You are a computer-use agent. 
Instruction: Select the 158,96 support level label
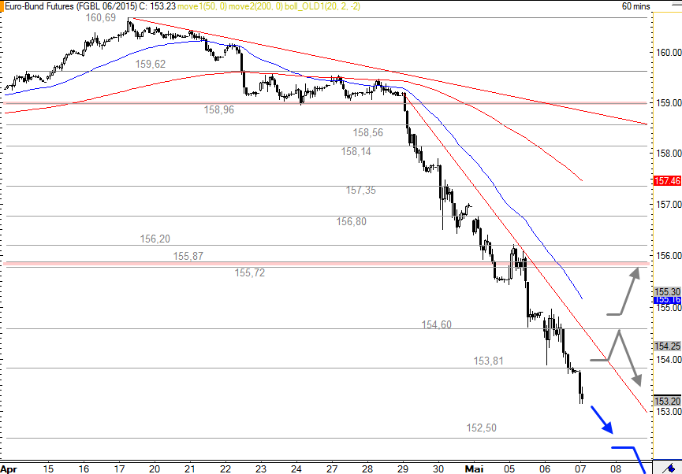coord(219,110)
